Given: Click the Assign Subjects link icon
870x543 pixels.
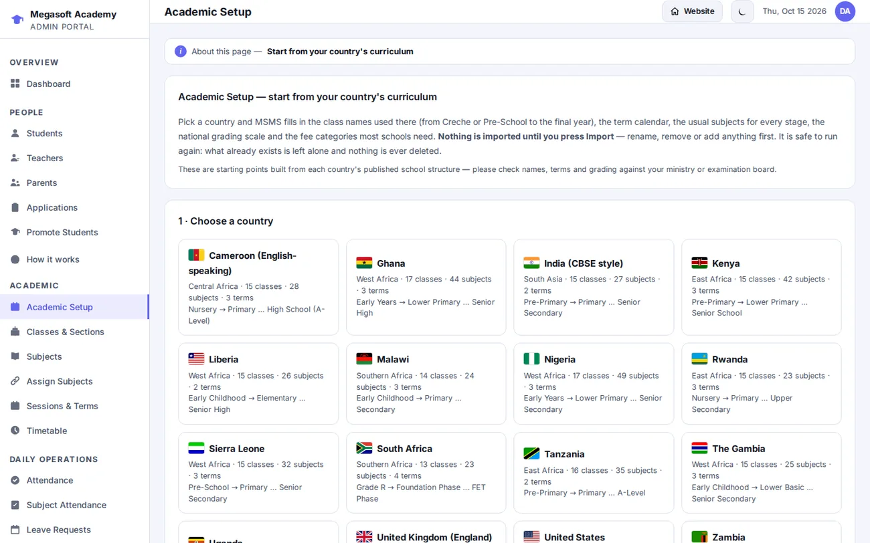Looking at the screenshot, I should 15,381.
